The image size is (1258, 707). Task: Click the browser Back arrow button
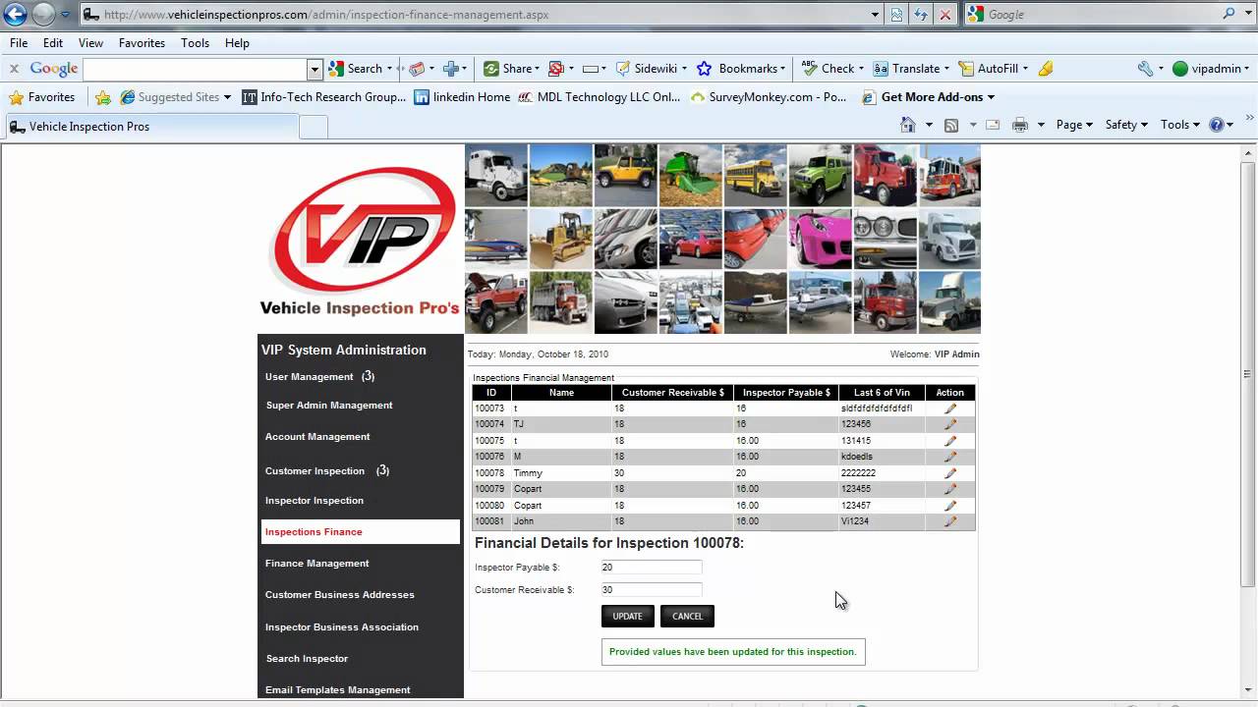click(x=15, y=15)
